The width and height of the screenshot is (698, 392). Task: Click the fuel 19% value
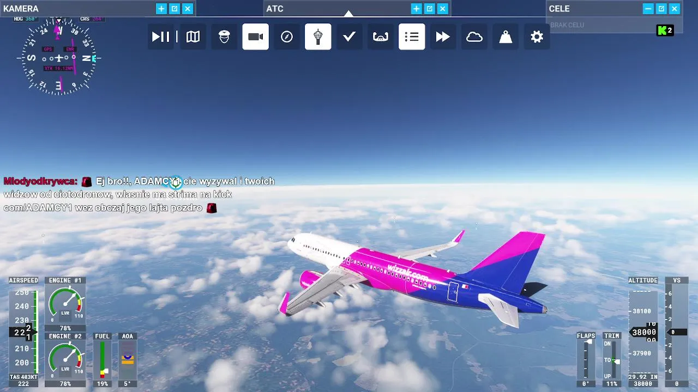tap(103, 384)
